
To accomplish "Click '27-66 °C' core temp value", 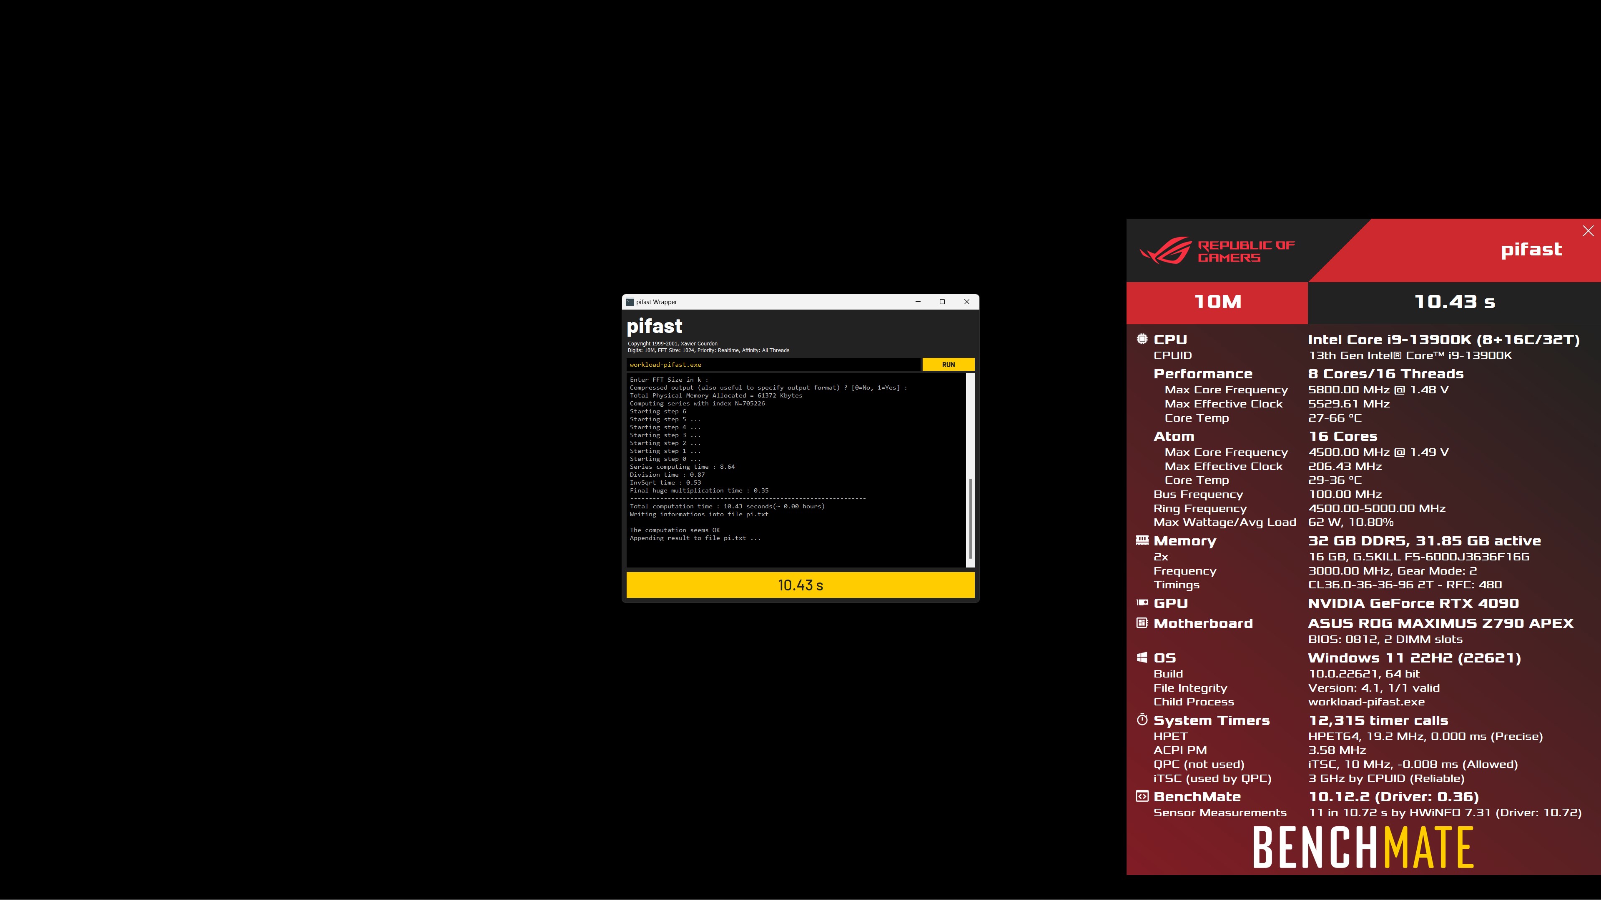I will pos(1334,418).
